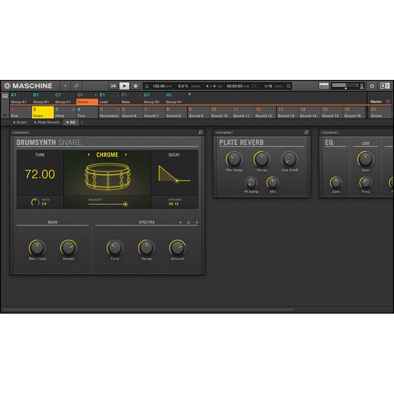Click the keyboard view icon in the left sidebar
Viewport: 394px width, 394px height.
click(x=5, y=96)
